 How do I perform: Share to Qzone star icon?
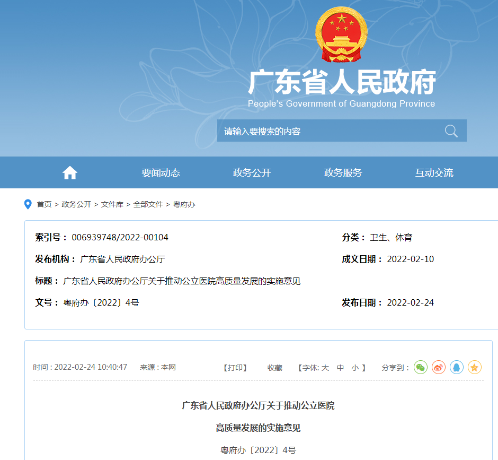point(475,367)
